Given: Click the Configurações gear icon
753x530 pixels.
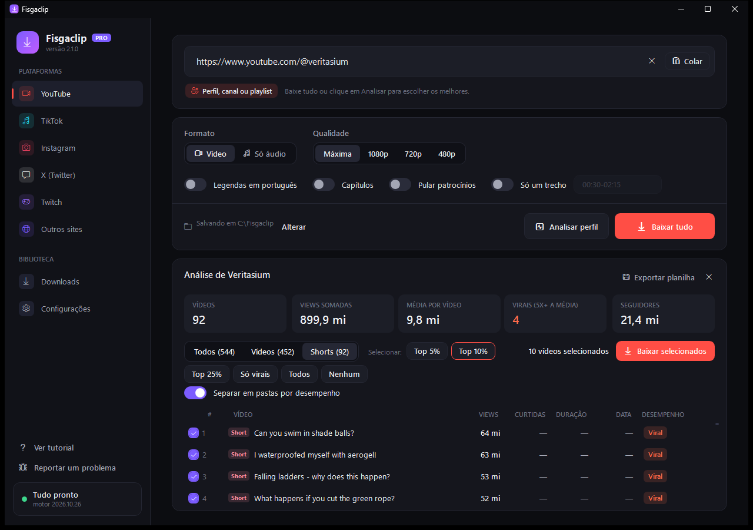Looking at the screenshot, I should (x=26, y=309).
